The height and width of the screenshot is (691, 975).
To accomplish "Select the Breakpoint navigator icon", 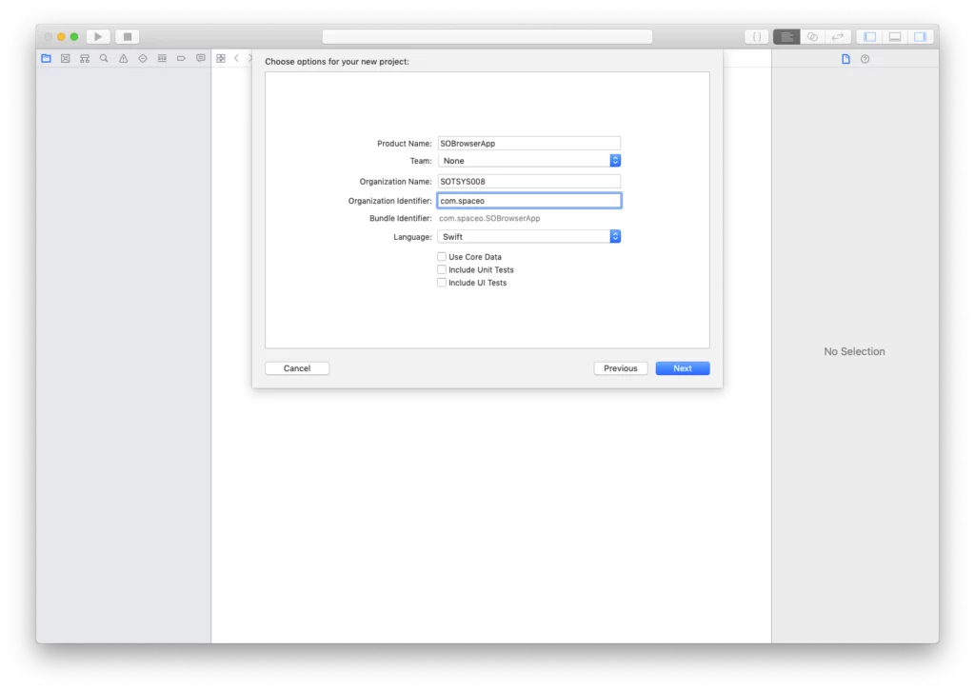I will (x=181, y=58).
